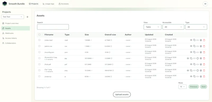Shield icon in the /Car 1.png row
The image size is (212, 102).
(201, 71)
